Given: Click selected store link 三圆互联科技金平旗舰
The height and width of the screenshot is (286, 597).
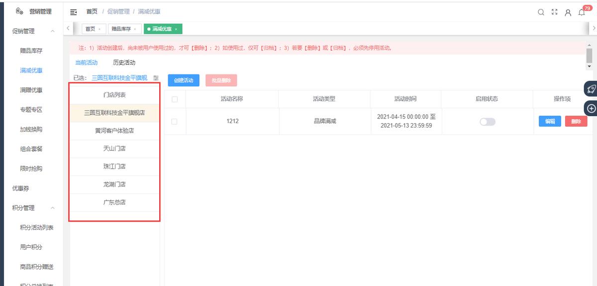Looking at the screenshot, I should tap(119, 78).
